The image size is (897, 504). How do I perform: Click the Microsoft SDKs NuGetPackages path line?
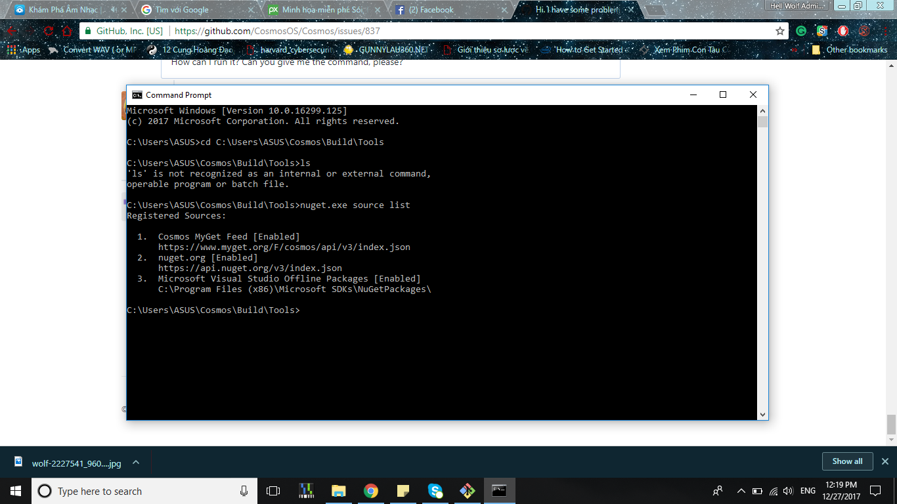click(x=295, y=289)
